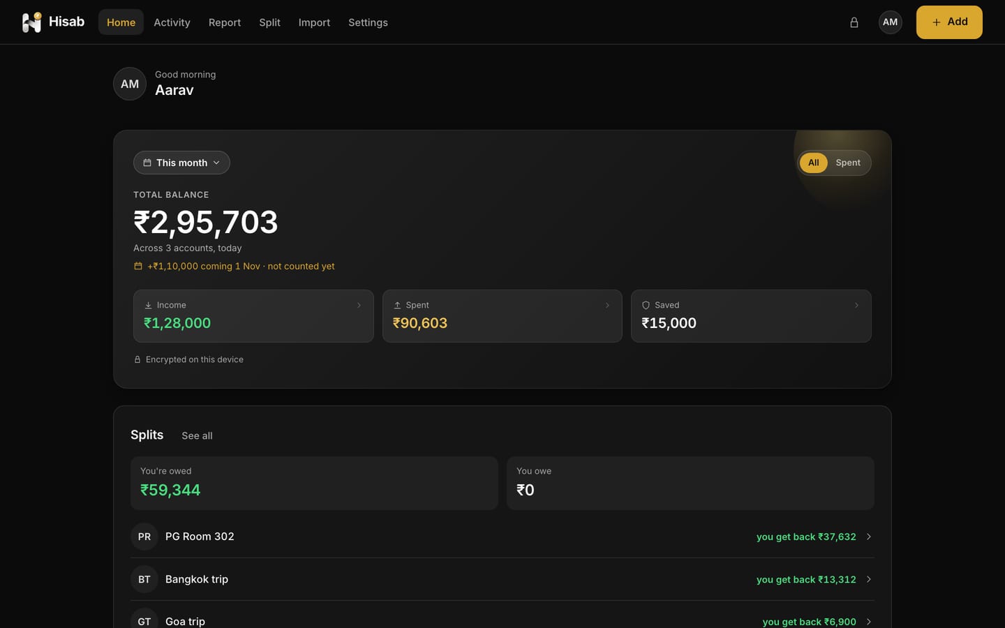This screenshot has height=628, width=1005.
Task: Click 'you get back ₹13,312' text
Action: tap(806, 579)
